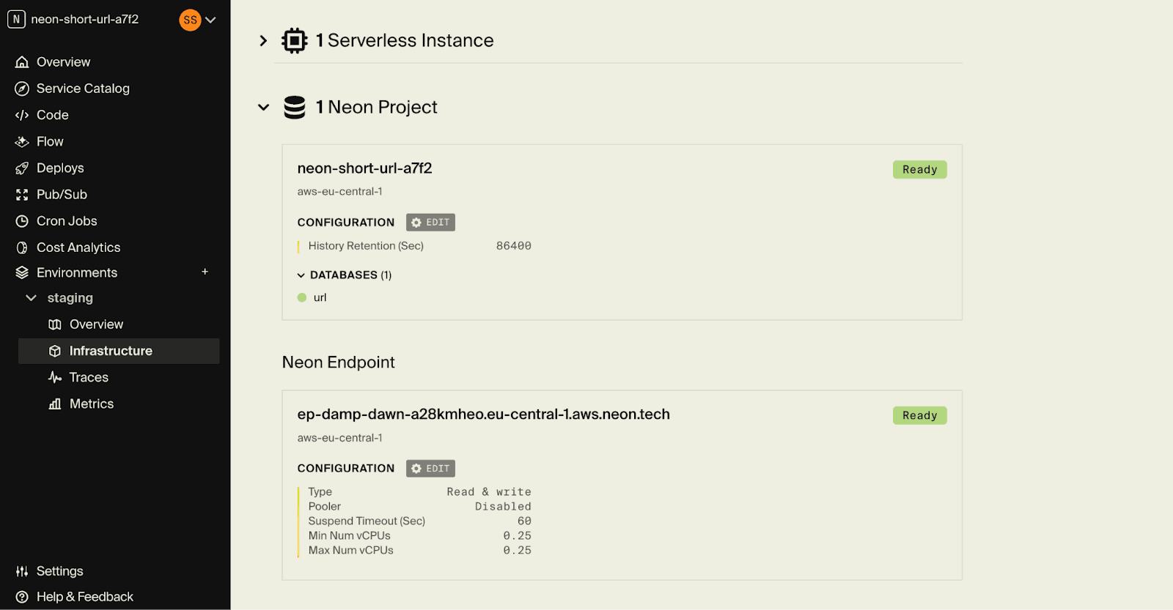The height and width of the screenshot is (610, 1173).
Task: Select the url database entry
Action: pos(320,297)
